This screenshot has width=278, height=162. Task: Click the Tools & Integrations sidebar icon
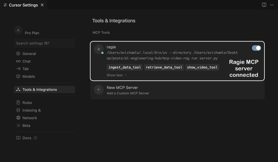[18, 89]
